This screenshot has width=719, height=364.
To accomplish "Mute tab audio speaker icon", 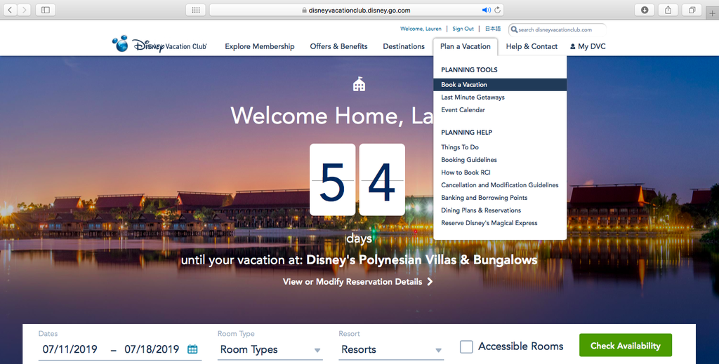I will 486,10.
